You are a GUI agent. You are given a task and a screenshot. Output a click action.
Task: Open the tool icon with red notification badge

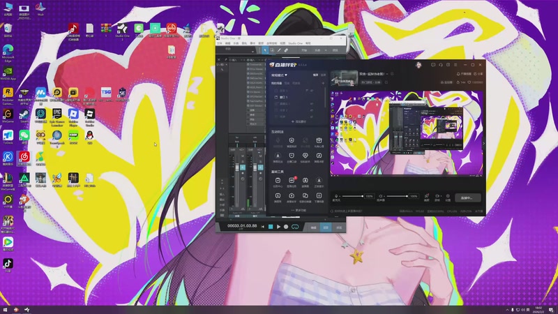[292, 181]
